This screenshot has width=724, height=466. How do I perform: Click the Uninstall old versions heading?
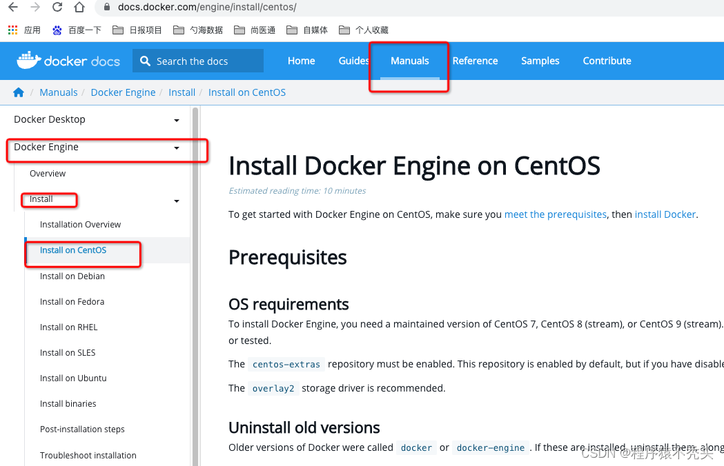304,427
